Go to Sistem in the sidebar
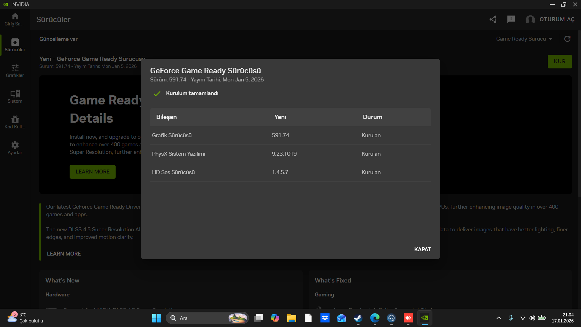This screenshot has height=327, width=581. pyautogui.click(x=15, y=97)
